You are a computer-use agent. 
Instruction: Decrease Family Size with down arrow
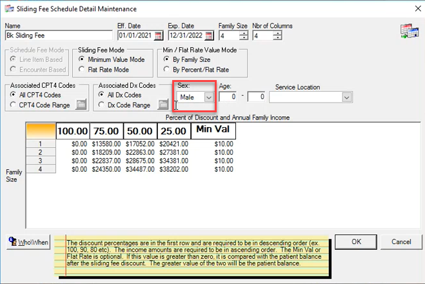pos(244,38)
